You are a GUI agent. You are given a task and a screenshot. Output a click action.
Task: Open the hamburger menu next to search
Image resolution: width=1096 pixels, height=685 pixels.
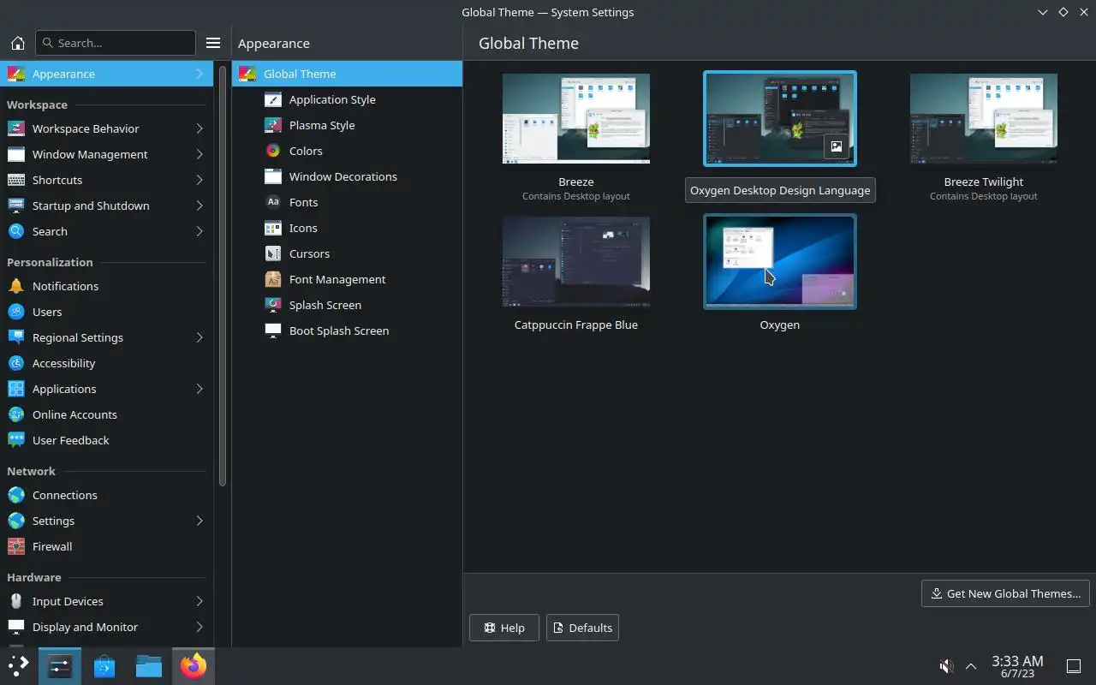click(x=213, y=43)
